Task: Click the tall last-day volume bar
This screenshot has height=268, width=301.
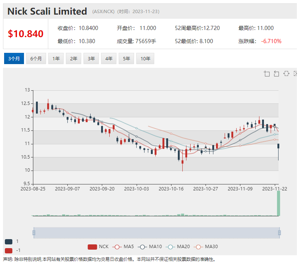Action: point(278,202)
